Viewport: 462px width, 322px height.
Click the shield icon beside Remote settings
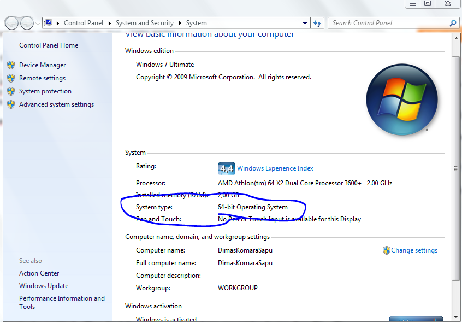(x=11, y=78)
